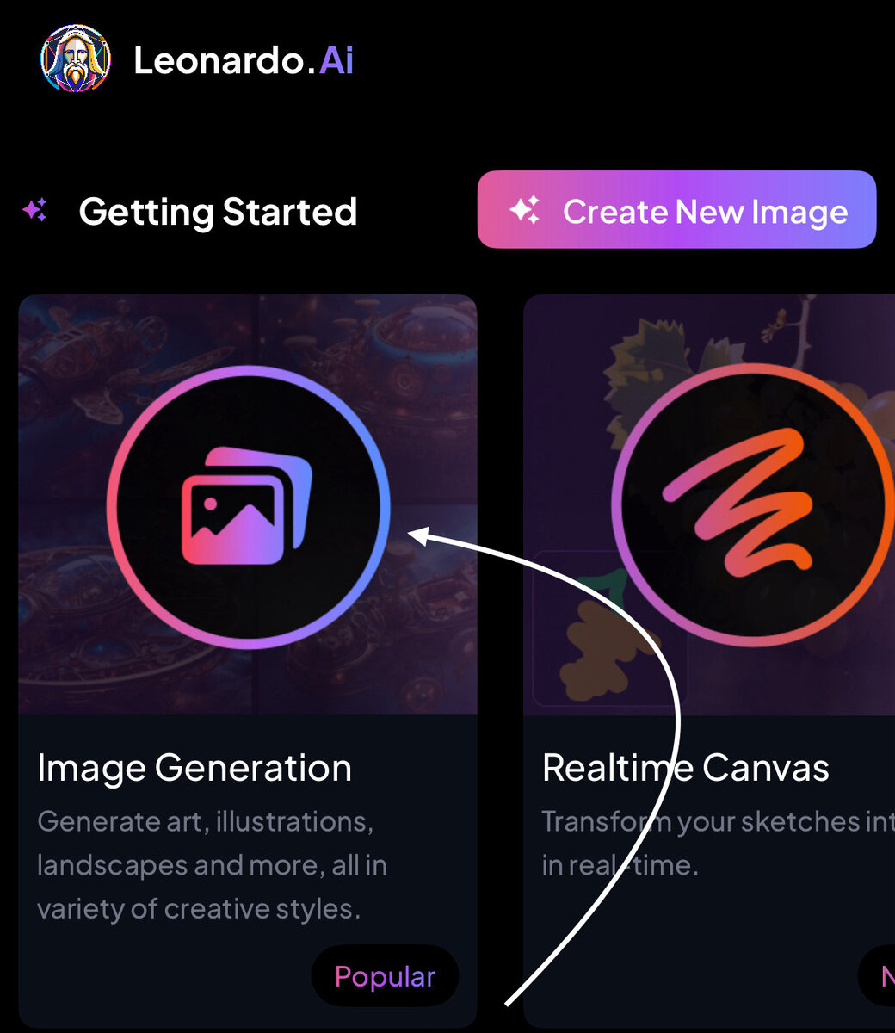Open the Realtime Canvas card title
This screenshot has width=895, height=1033.
click(x=686, y=767)
